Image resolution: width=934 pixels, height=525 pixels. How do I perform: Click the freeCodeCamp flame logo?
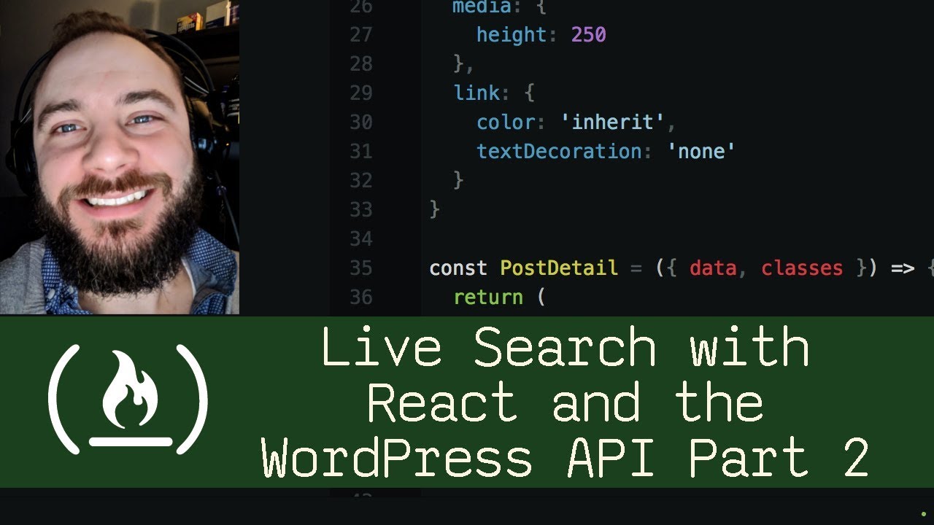(128, 398)
